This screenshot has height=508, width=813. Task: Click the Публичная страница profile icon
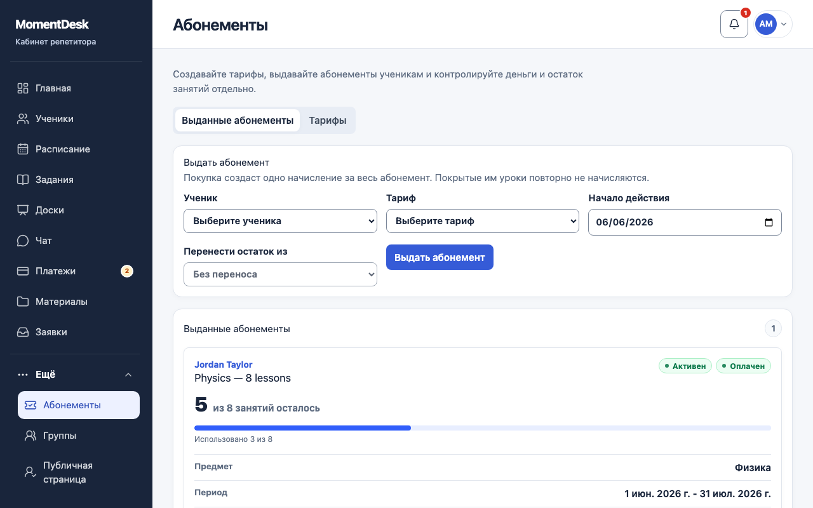click(x=30, y=472)
